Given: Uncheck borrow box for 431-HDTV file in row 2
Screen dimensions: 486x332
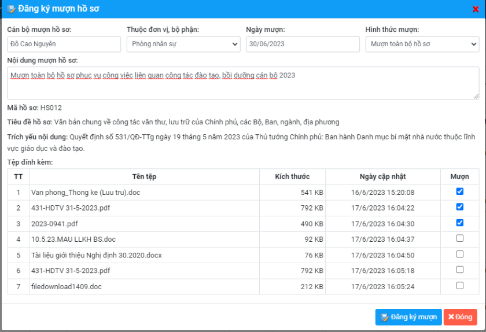Looking at the screenshot, I should coord(459,207).
